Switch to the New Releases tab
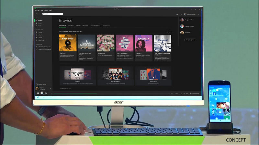259x145 pixels. pos(96,26)
